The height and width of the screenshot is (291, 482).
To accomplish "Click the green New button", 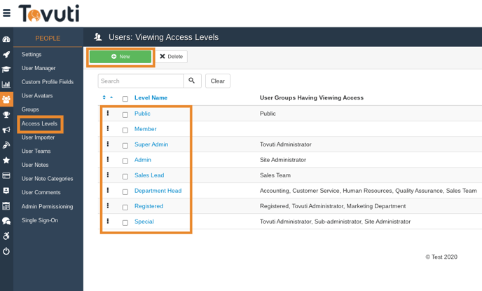I will click(x=120, y=57).
